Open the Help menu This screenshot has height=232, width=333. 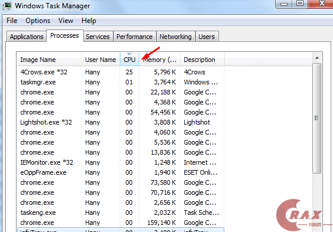click(89, 21)
